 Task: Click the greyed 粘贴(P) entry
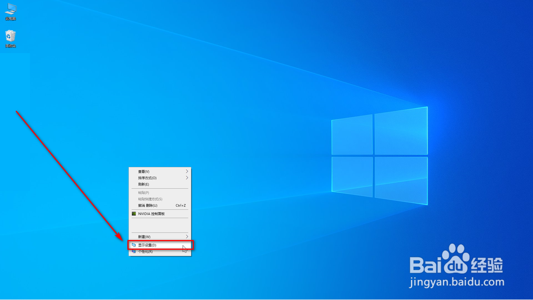point(144,193)
